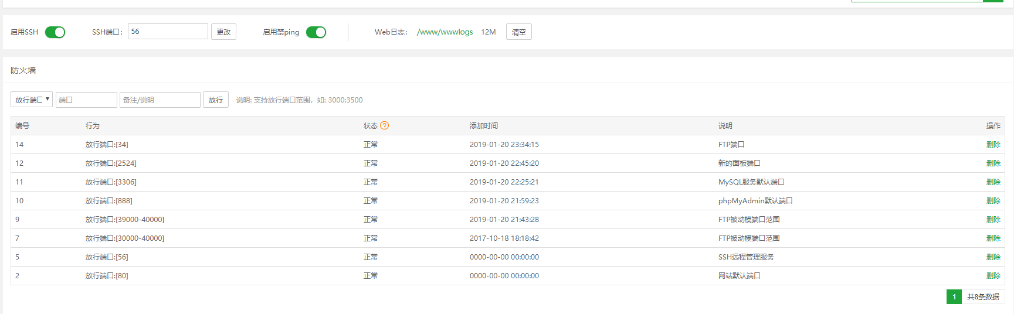
Task: Click the 说明 column header
Action: point(725,126)
